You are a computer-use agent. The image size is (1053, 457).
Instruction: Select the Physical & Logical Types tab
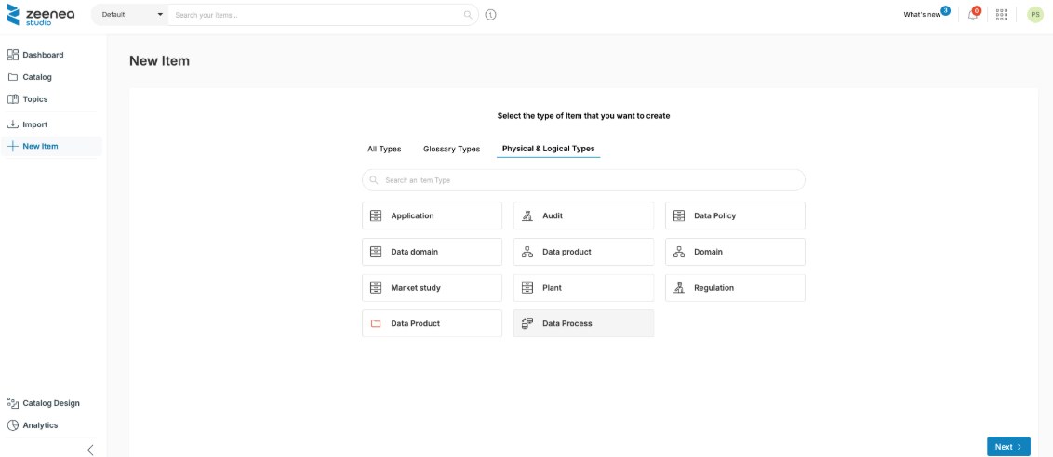(x=548, y=149)
